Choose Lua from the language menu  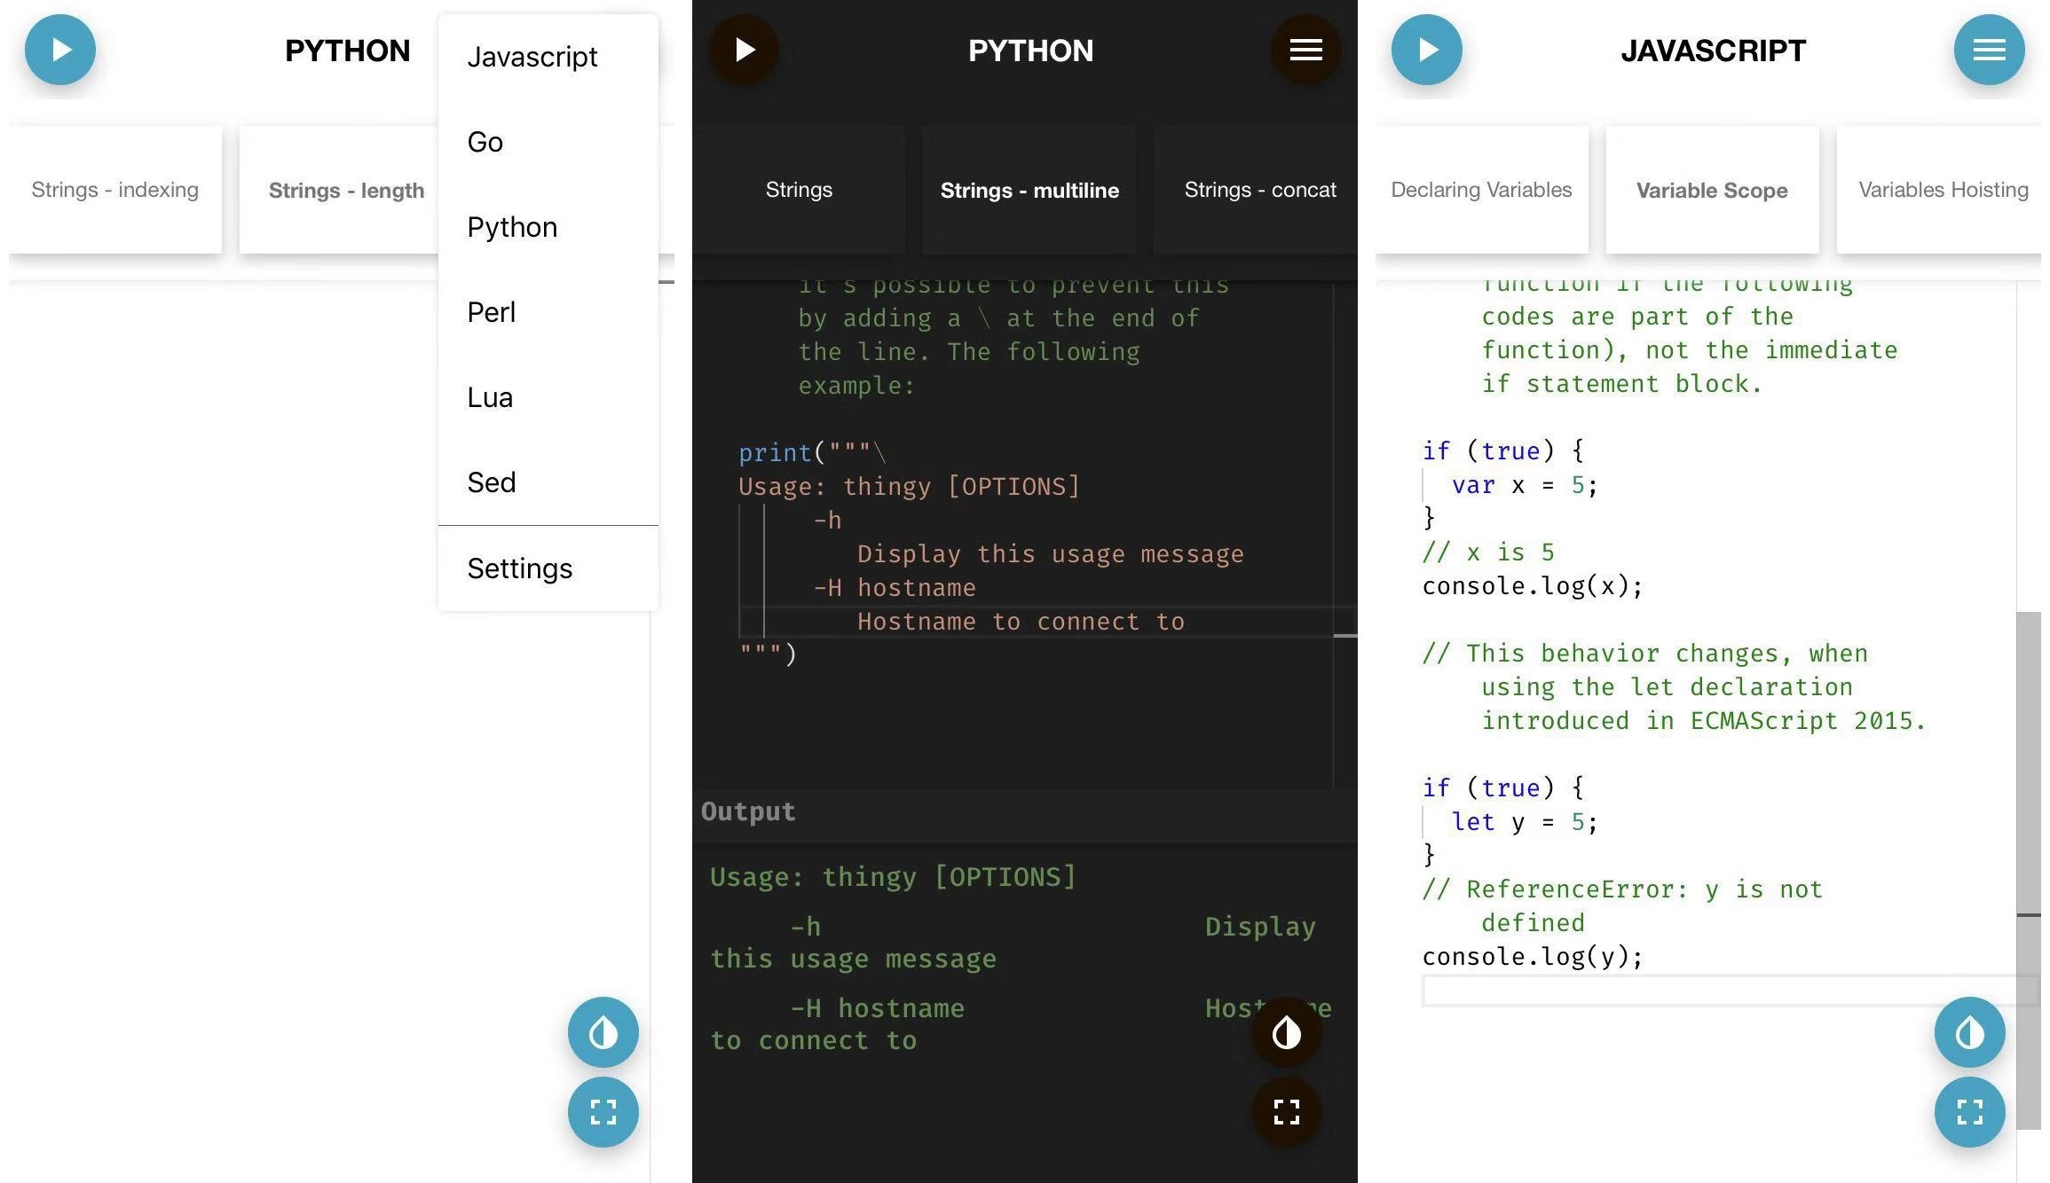pyautogui.click(x=548, y=397)
